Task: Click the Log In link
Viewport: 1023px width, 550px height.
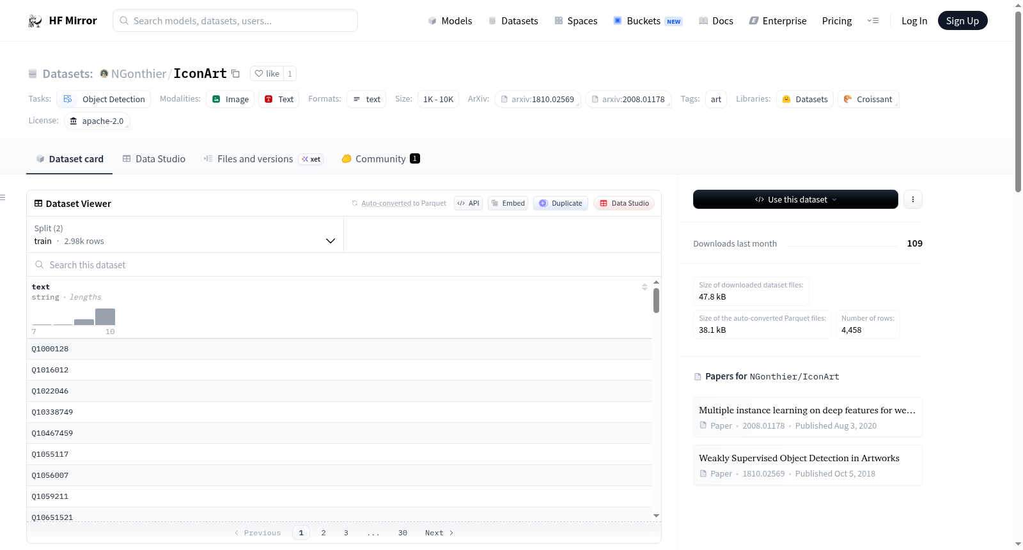Action: [x=914, y=21]
